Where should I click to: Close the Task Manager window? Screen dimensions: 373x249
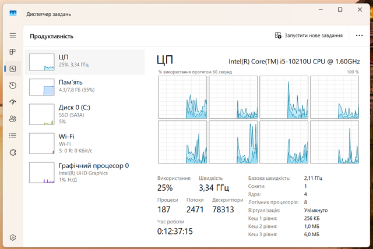tap(360, 9)
